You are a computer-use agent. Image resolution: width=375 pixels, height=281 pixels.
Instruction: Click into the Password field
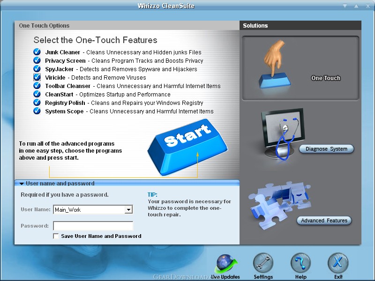point(93,226)
